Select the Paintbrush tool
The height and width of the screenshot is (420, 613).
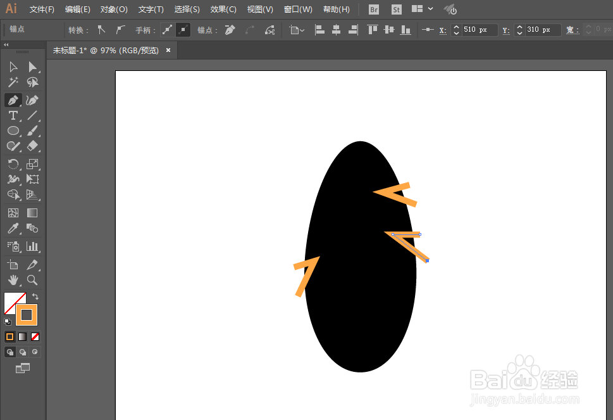coord(32,130)
